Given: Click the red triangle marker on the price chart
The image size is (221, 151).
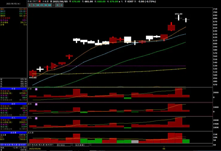Looking at the screenshot, I should coord(54,66).
